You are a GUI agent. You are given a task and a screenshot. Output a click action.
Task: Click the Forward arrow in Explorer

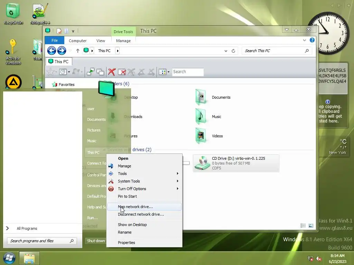tap(62, 50)
